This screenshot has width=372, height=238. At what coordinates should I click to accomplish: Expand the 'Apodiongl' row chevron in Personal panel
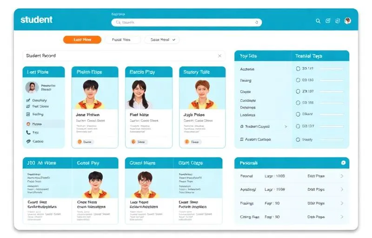tap(342, 189)
